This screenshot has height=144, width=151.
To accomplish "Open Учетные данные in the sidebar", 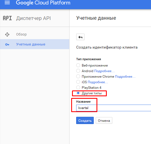I will point(31,44).
